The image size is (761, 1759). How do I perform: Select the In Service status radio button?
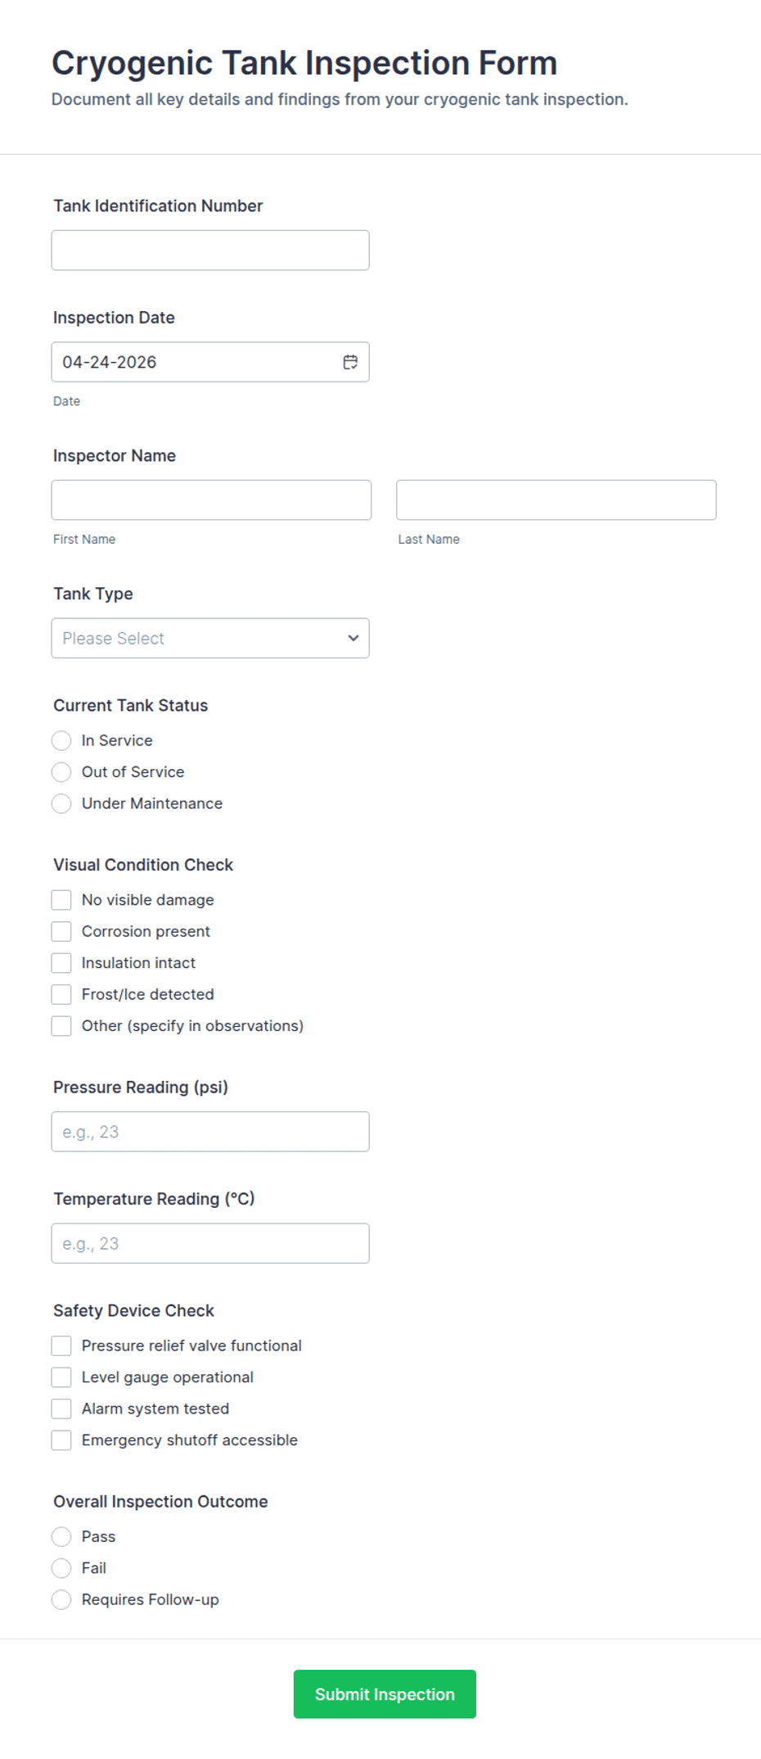pyautogui.click(x=61, y=740)
